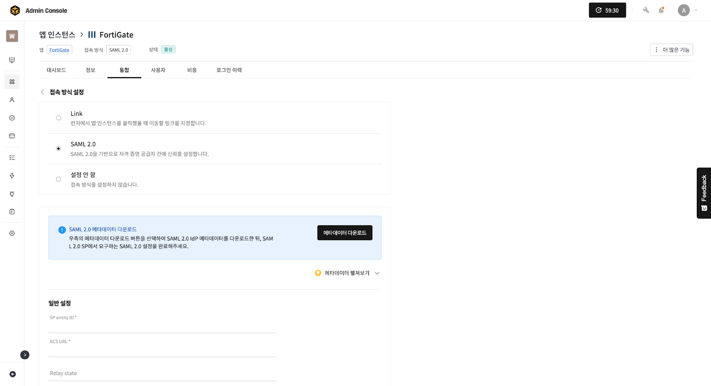The image size is (711, 386).
Task: Open the FortiGate app link
Action: (59, 50)
